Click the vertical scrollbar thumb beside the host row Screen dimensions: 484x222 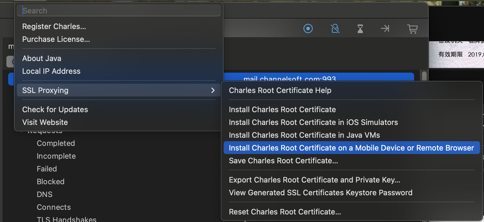point(424,76)
